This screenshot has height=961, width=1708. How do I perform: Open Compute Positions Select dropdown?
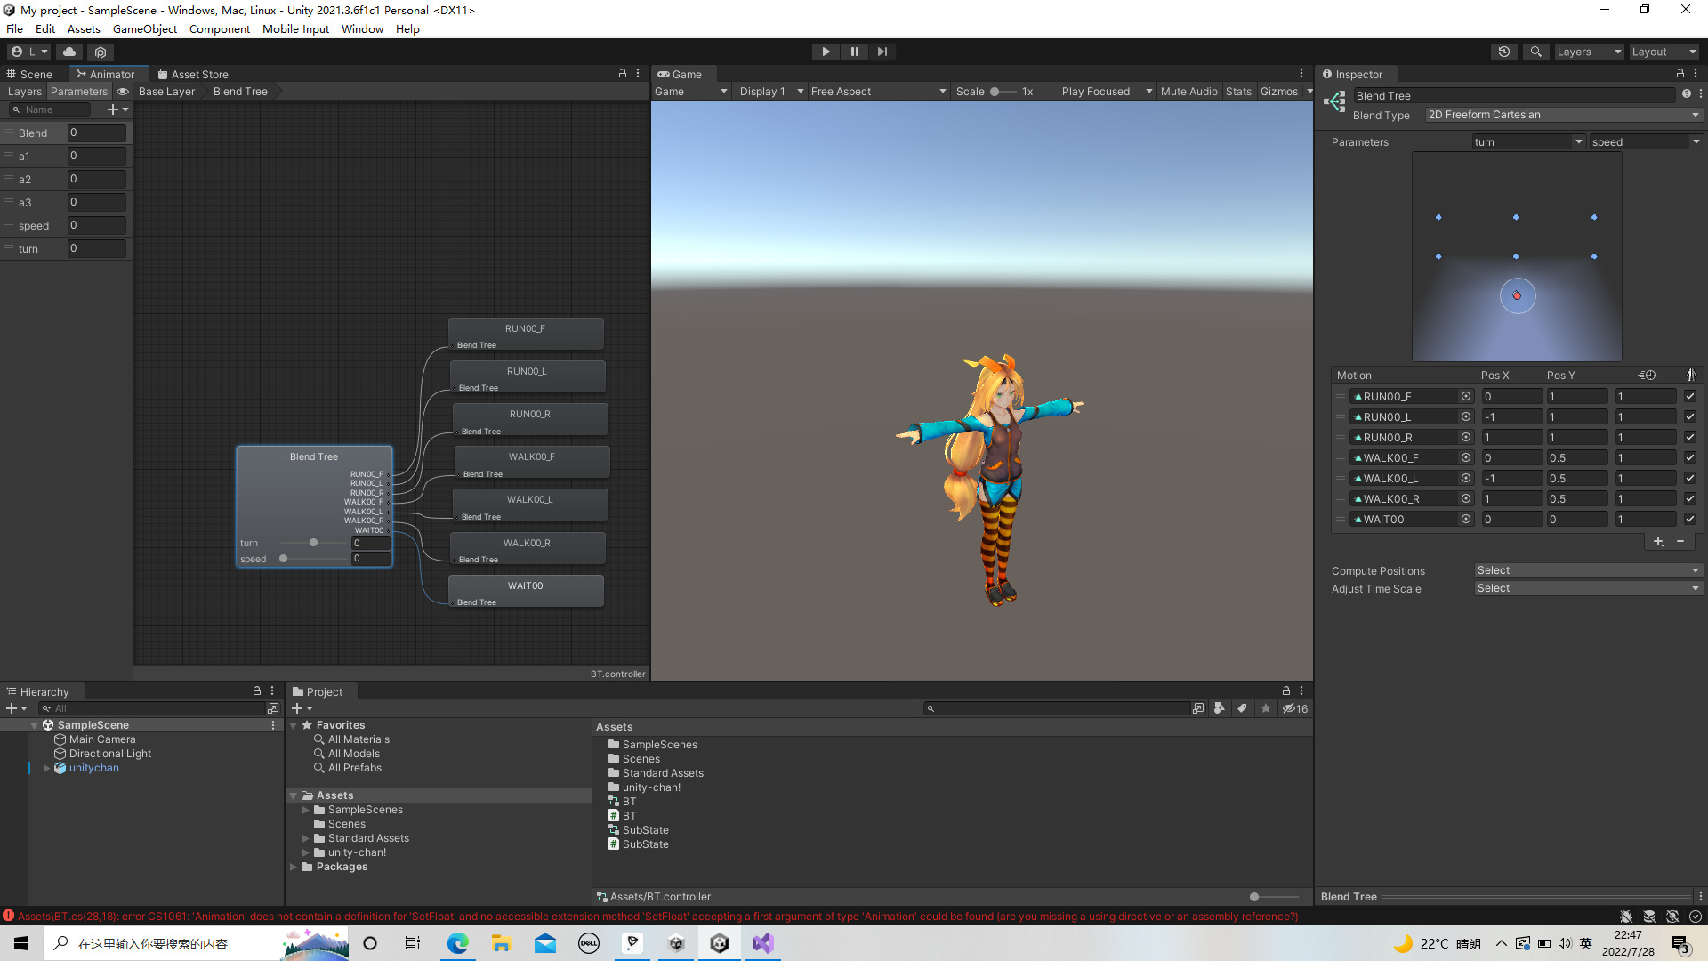pyautogui.click(x=1587, y=570)
